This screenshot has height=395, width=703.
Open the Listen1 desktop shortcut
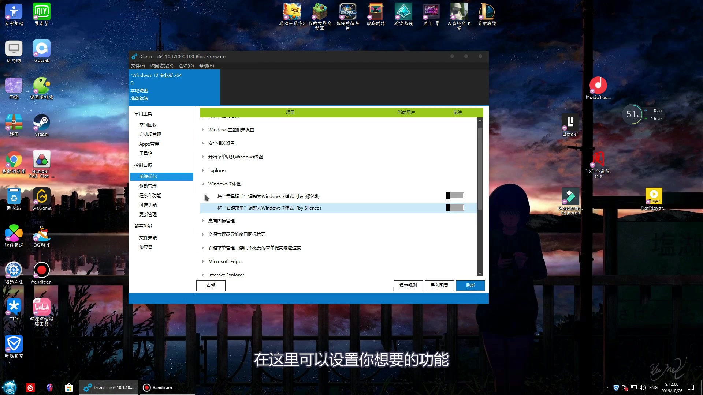coord(570,125)
